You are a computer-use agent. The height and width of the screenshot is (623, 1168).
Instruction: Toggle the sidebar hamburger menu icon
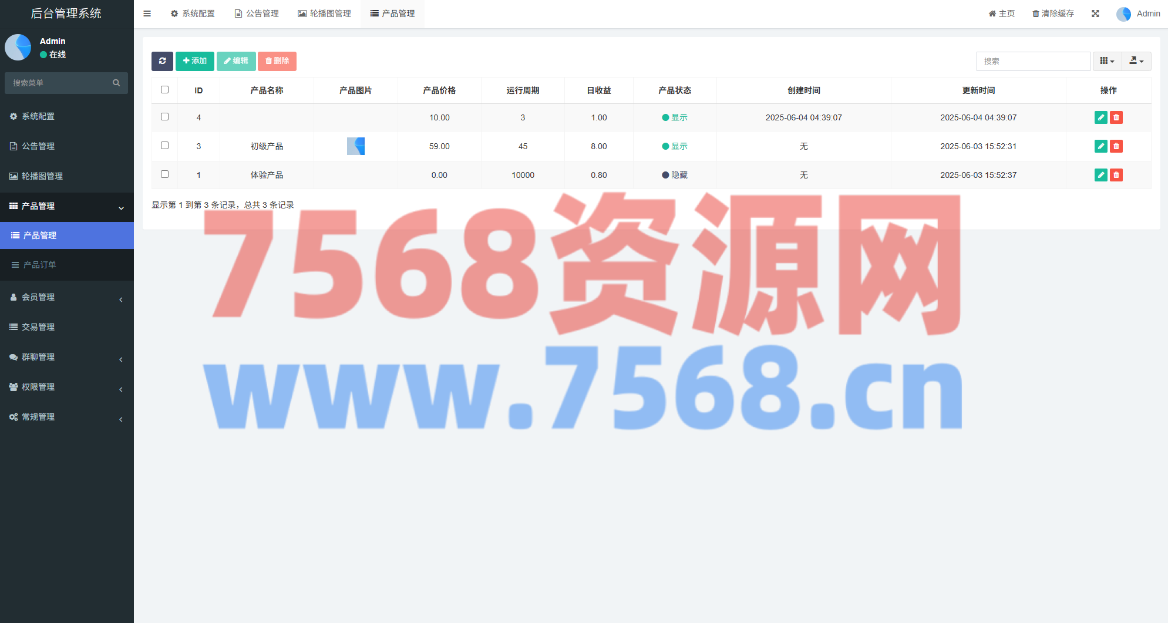pyautogui.click(x=147, y=14)
